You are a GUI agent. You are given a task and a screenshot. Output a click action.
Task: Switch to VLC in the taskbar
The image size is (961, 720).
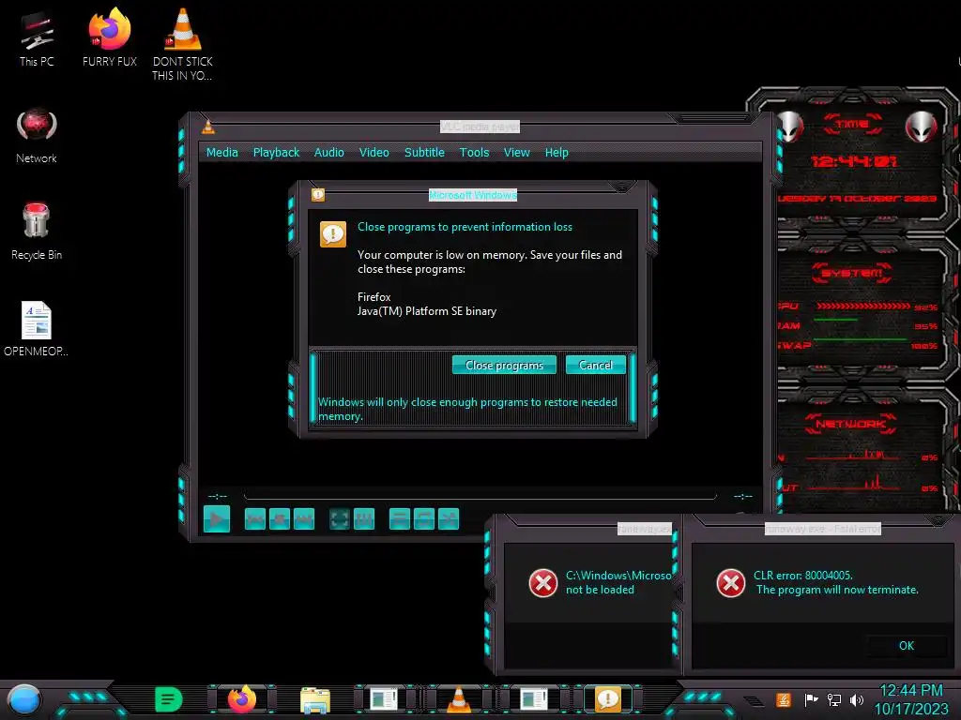459,699
